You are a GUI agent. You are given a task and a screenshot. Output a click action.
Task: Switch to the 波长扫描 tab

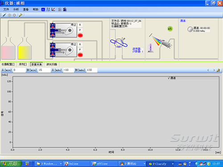(x=52, y=64)
